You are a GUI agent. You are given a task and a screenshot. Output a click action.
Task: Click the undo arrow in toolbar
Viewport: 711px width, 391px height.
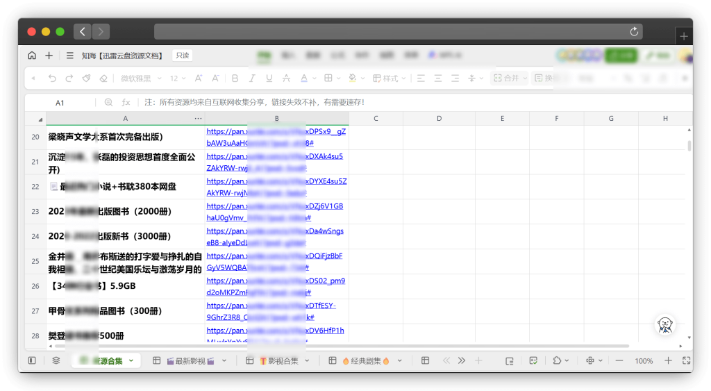(52, 78)
